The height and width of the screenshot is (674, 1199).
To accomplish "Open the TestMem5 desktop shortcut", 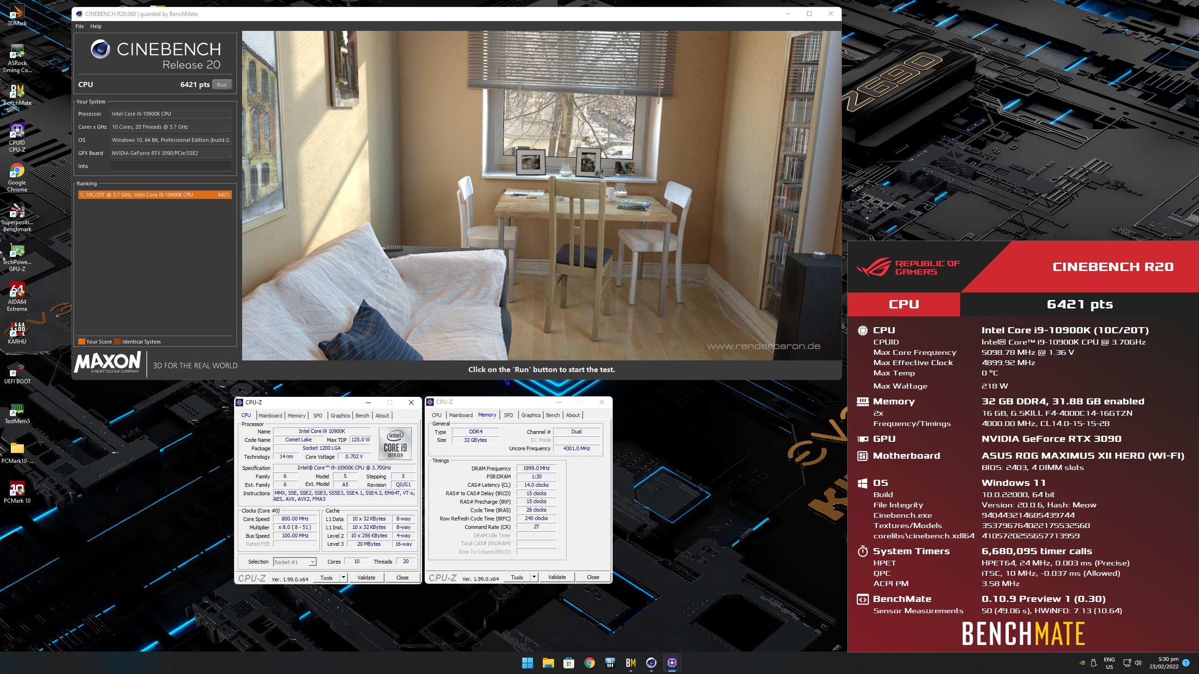I will [x=17, y=413].
